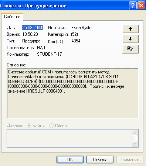146x166 pixels.
Task: Click the Отмена button
Action: pyautogui.click(x=100, y=160)
